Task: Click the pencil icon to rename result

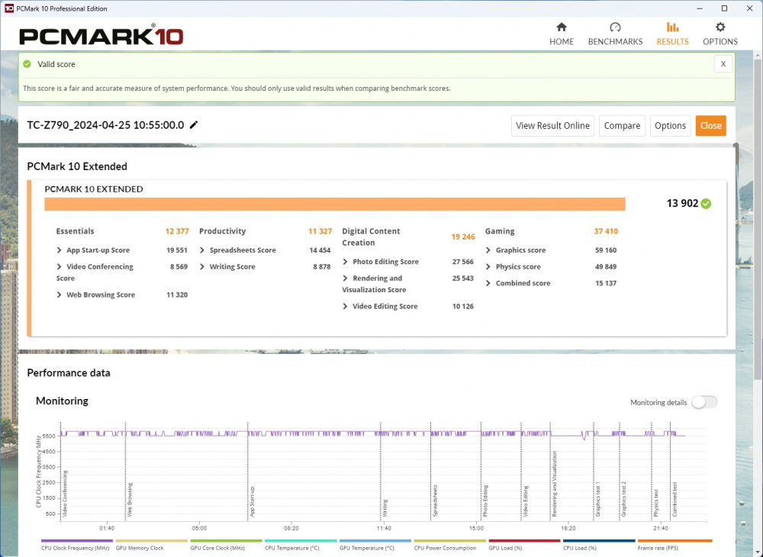Action: click(x=194, y=125)
